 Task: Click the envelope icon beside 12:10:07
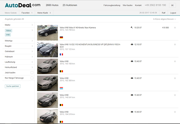pyautogui.click(x=132, y=45)
